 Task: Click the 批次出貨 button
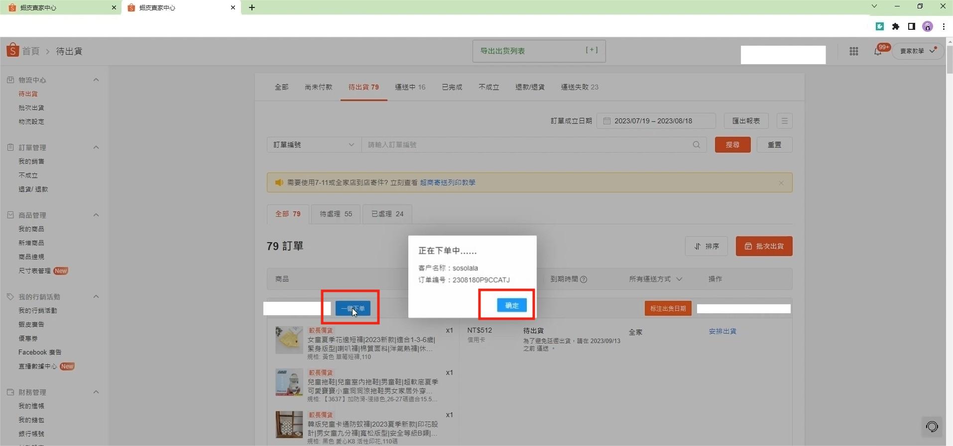pyautogui.click(x=764, y=246)
